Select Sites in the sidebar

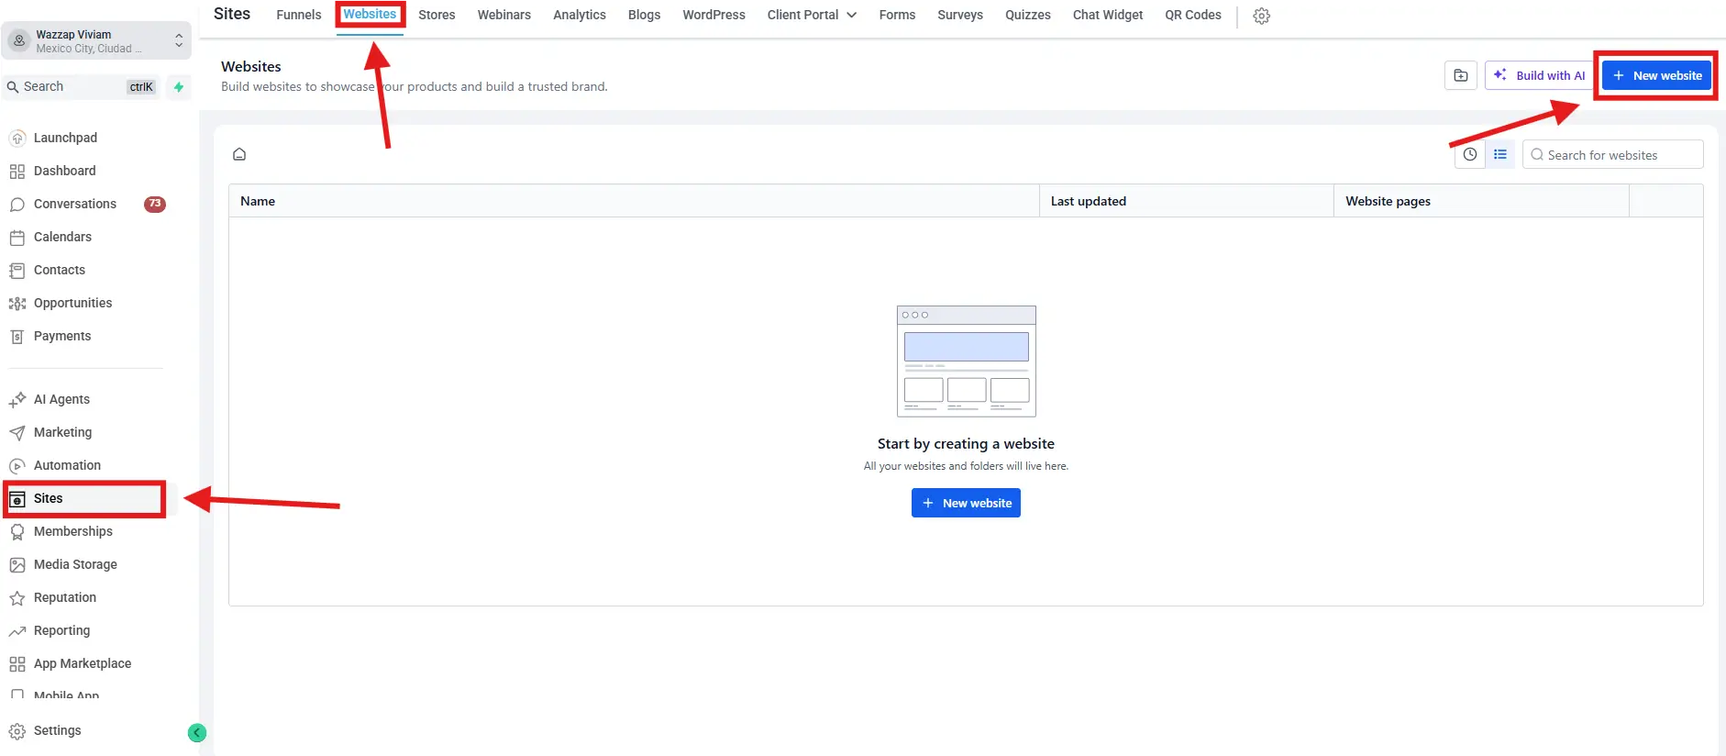[x=84, y=498]
